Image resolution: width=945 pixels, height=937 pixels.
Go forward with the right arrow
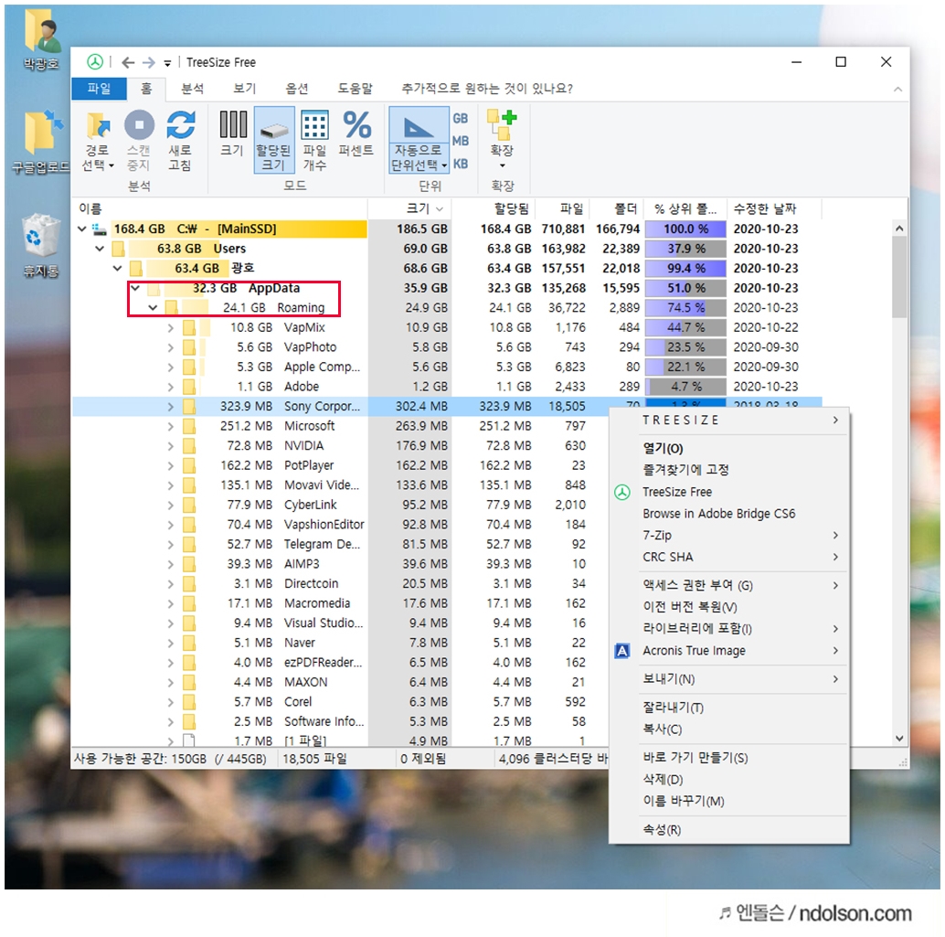[x=148, y=62]
